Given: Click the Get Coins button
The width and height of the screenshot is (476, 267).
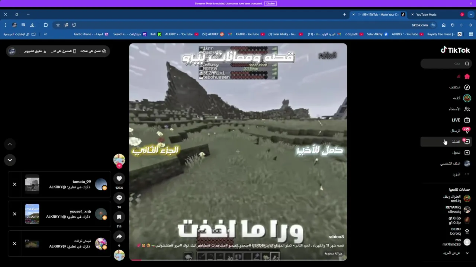Looking at the screenshot, I should [93, 51].
